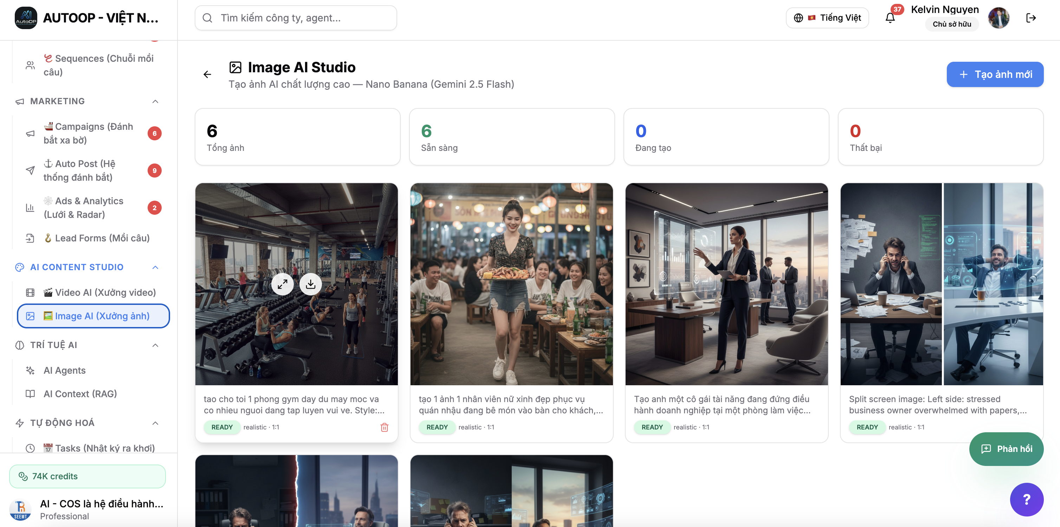Click the Tạo ảnh mới button
Viewport: 1060px width, 527px height.
(995, 74)
